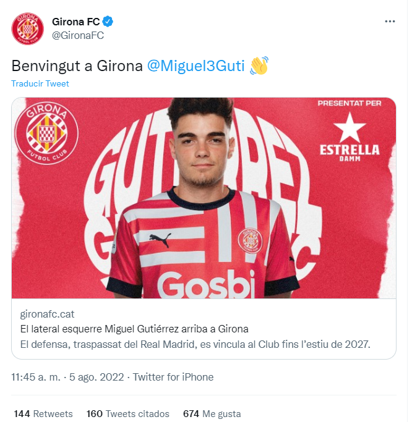This screenshot has width=412, height=422.
Task: Click the waving hand emoji
Action: tap(259, 65)
